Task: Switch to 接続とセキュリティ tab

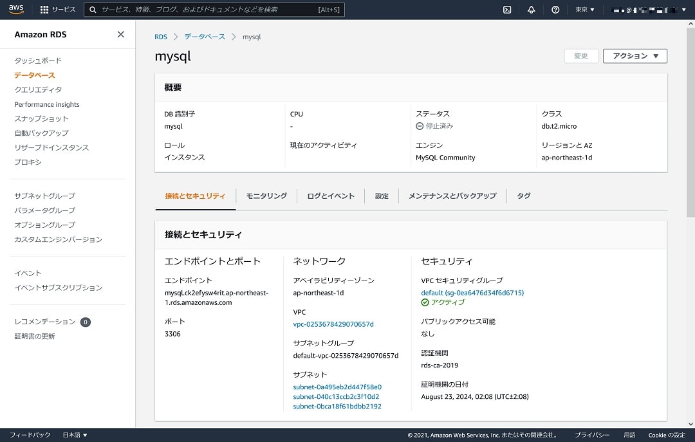Action: coord(195,196)
